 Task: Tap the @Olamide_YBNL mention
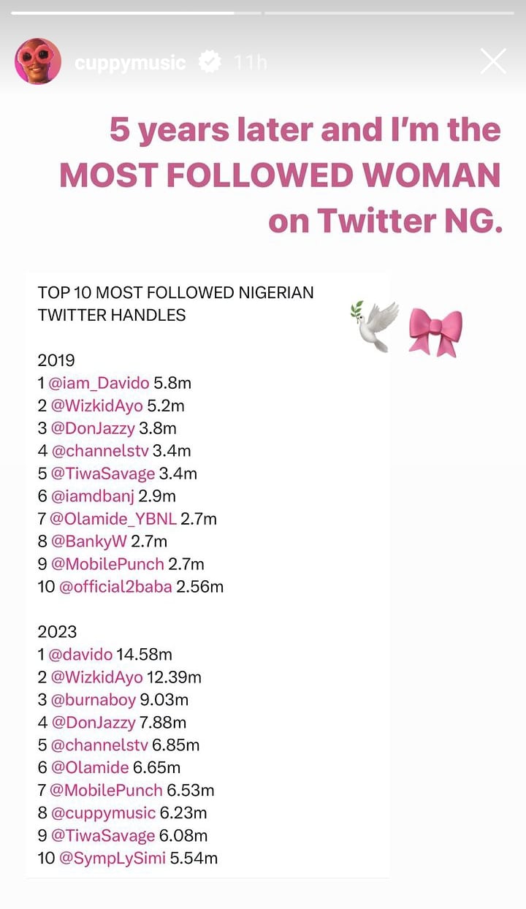(x=113, y=519)
